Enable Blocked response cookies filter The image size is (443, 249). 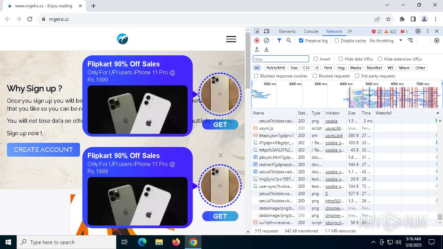[x=256, y=76]
